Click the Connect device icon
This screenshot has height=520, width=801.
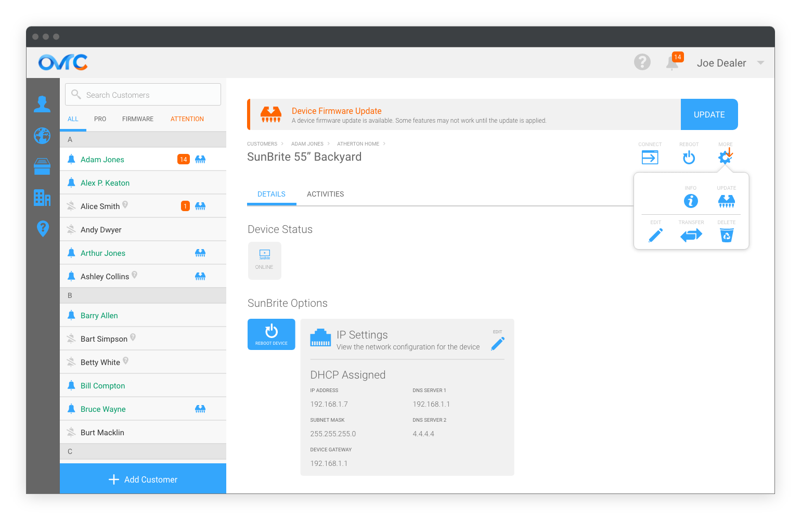point(650,157)
